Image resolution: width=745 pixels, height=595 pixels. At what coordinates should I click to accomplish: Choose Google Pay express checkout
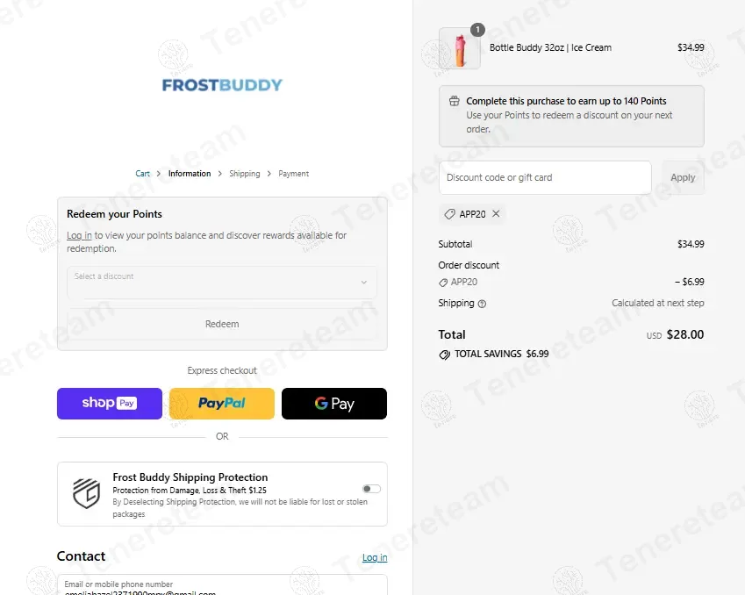pos(334,404)
